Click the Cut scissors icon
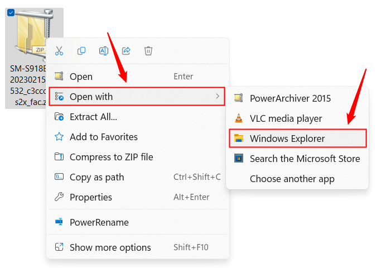Screen dimensions: 381x272 (59, 51)
